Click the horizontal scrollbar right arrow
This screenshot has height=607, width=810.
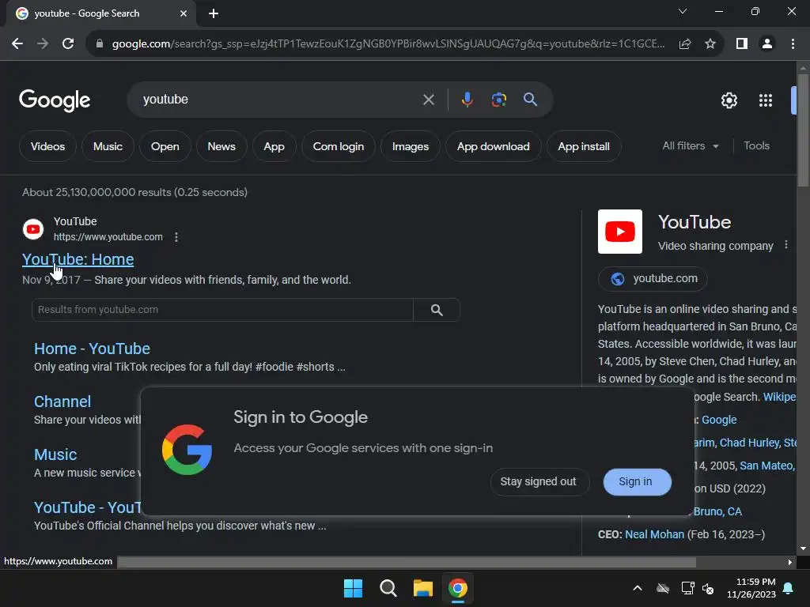(790, 562)
